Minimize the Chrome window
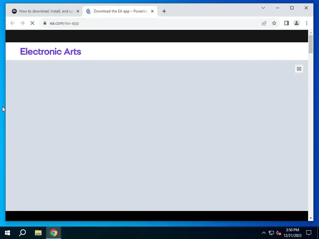Screen dimensions: 319x239 [x=278, y=8]
